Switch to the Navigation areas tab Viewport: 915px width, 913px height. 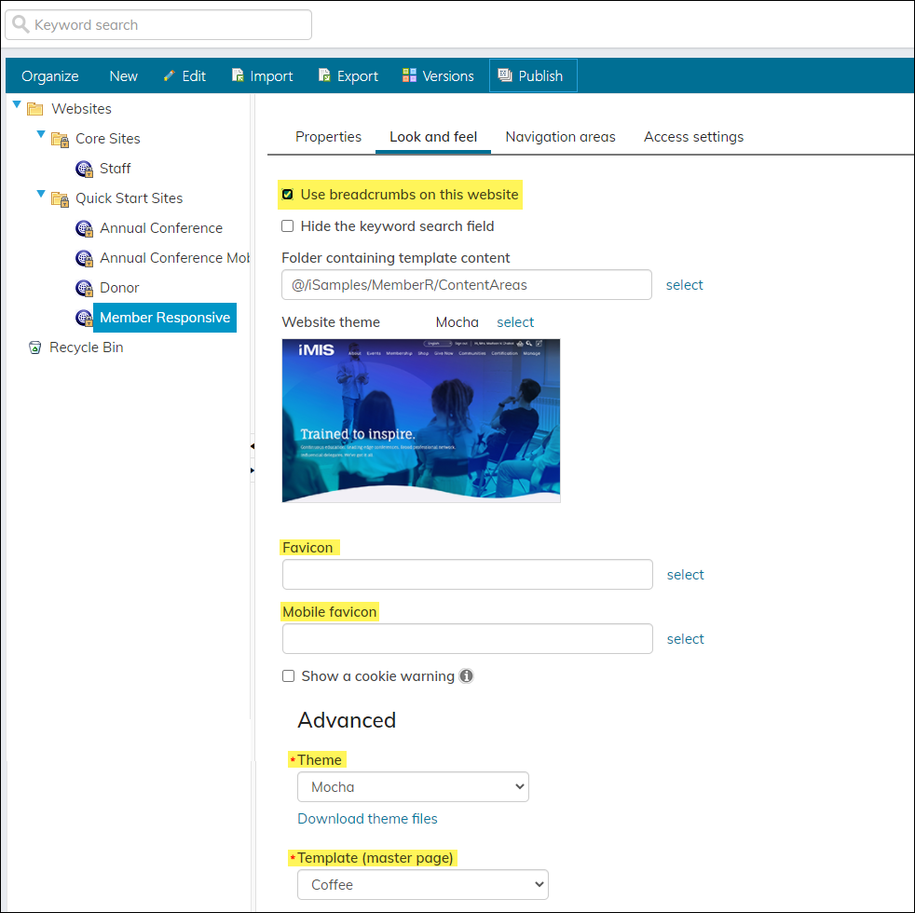click(x=560, y=137)
